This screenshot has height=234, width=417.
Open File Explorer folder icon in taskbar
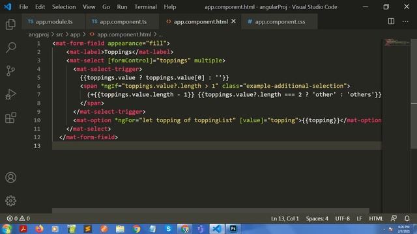[x=120, y=229]
